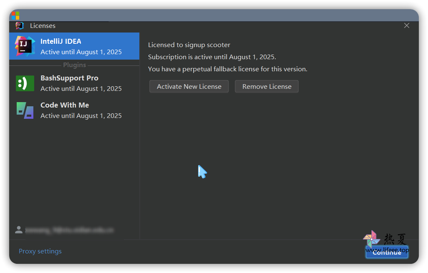This screenshot has width=428, height=273.
Task: Click the BashSupport Pro green smiley icon
Action: [x=25, y=83]
